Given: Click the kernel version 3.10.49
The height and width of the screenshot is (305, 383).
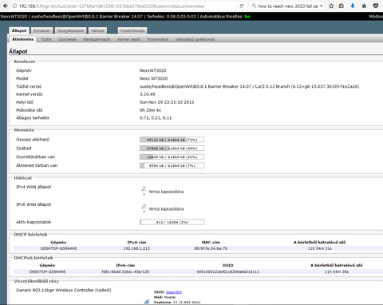Looking at the screenshot, I should (148, 94).
